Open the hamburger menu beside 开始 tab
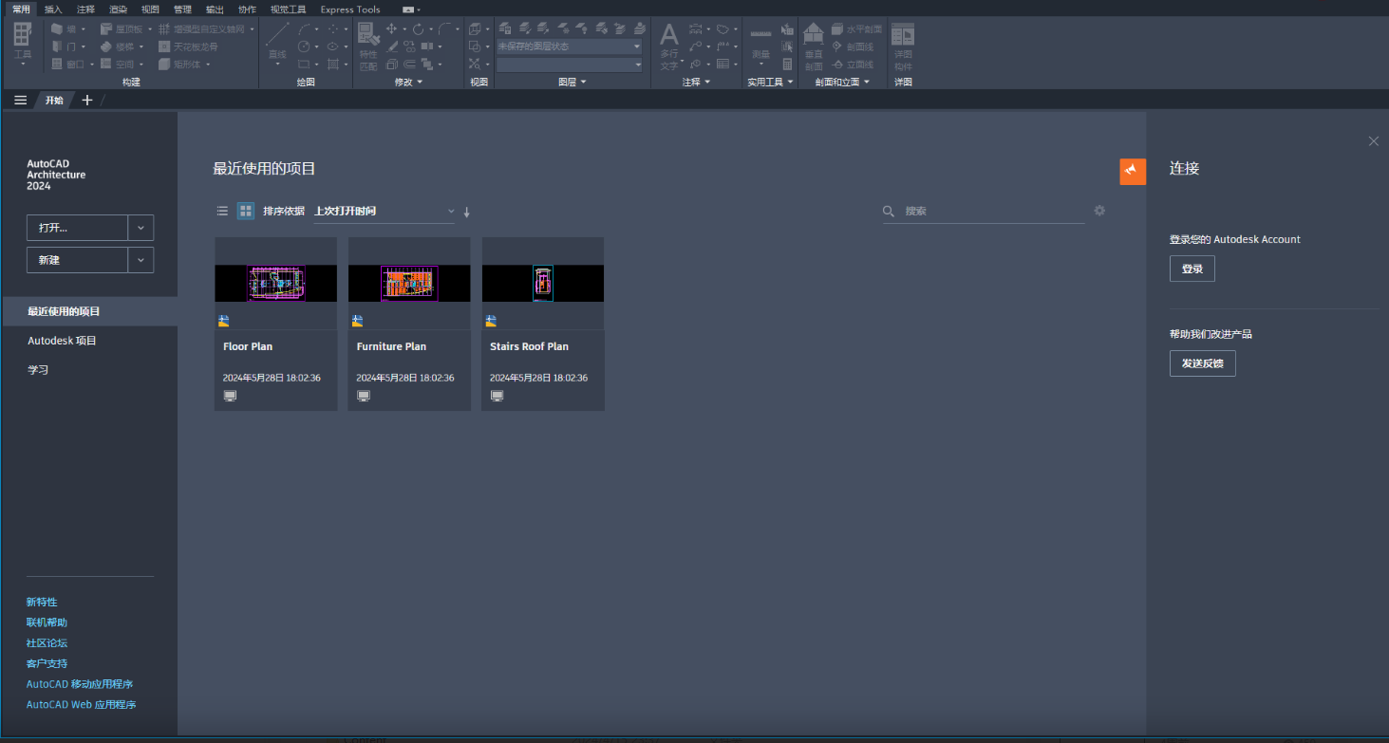 (21, 100)
